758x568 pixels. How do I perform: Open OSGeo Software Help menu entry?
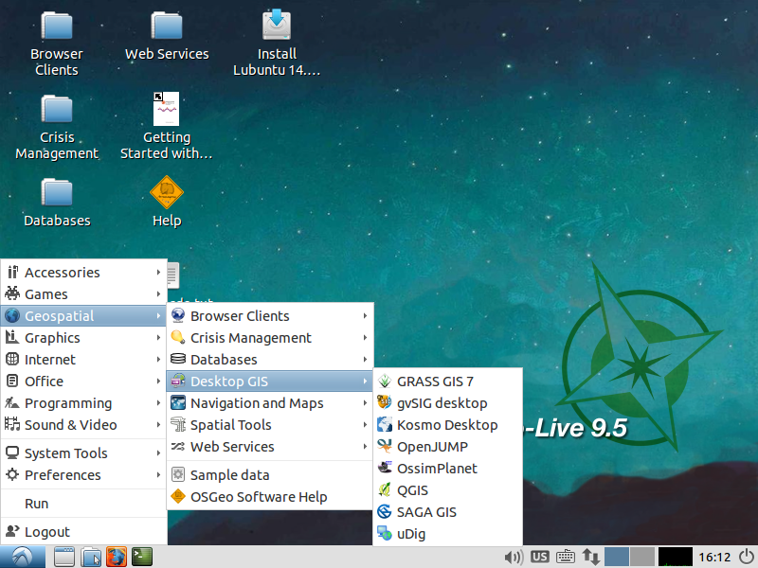[270, 496]
